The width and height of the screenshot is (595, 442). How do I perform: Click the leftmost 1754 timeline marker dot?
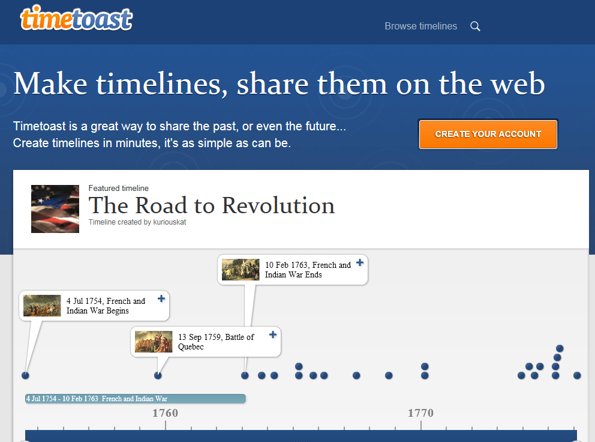point(25,375)
